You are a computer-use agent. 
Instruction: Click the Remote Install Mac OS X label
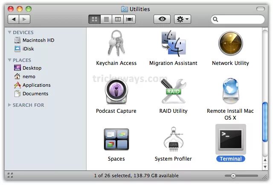230,114
